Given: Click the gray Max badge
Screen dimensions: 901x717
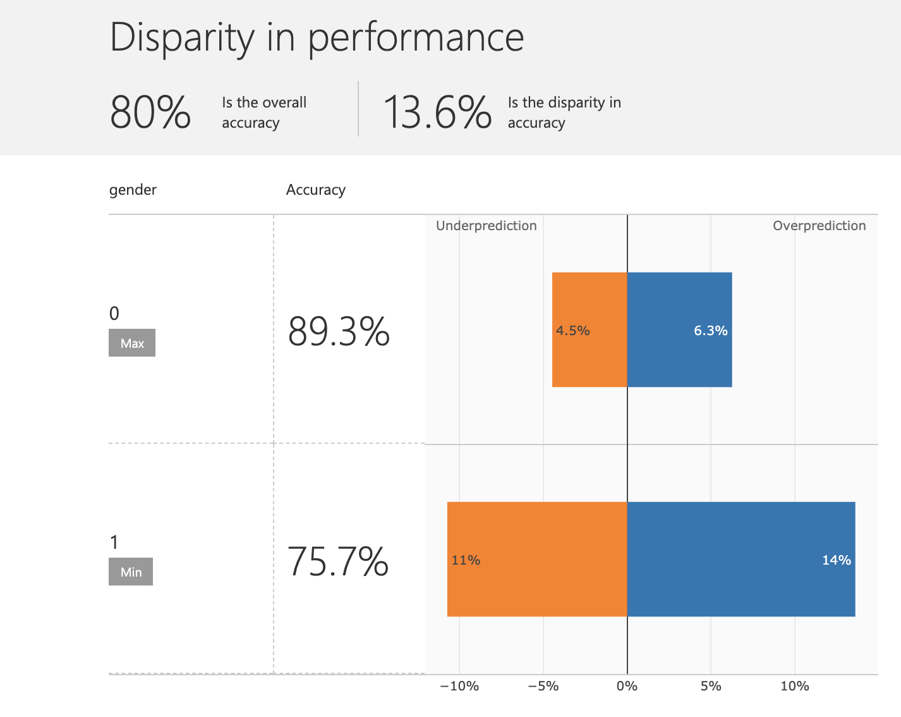Looking at the screenshot, I should [132, 343].
